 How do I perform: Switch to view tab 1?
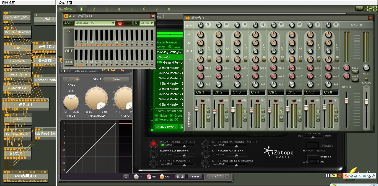(x=81, y=9)
